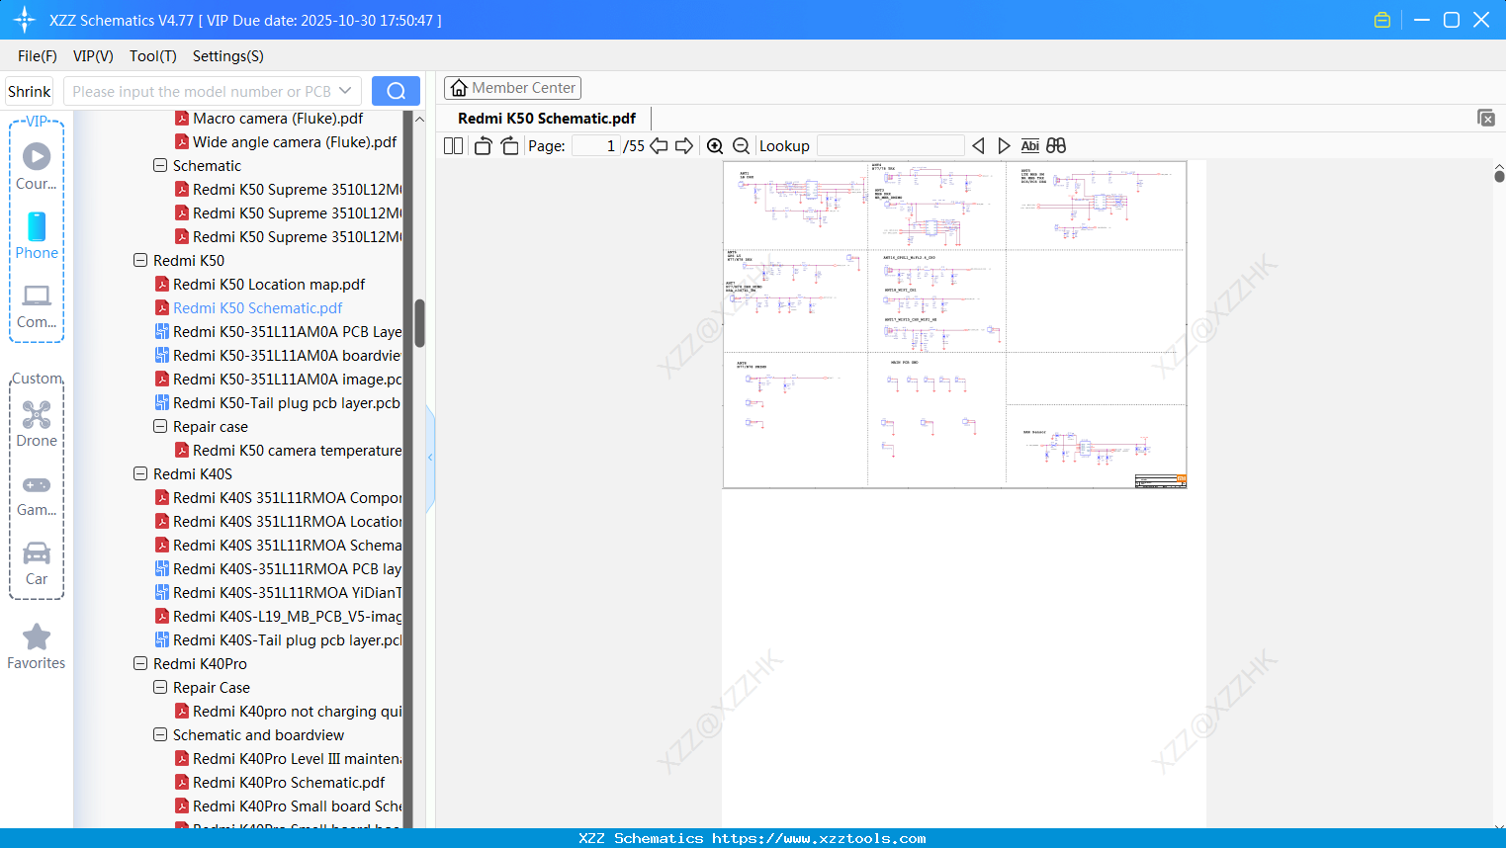
Task: Open Redmi K50 camera temperature repair case
Action: point(288,451)
